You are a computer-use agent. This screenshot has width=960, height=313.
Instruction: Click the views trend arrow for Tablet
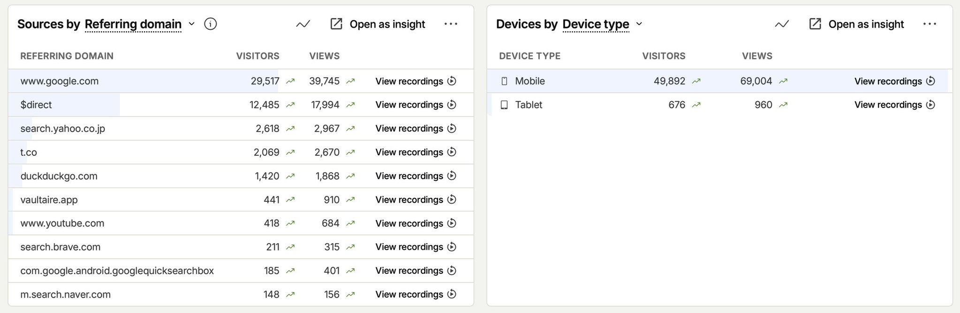783,105
